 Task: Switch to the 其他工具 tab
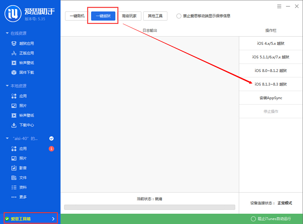(x=155, y=16)
